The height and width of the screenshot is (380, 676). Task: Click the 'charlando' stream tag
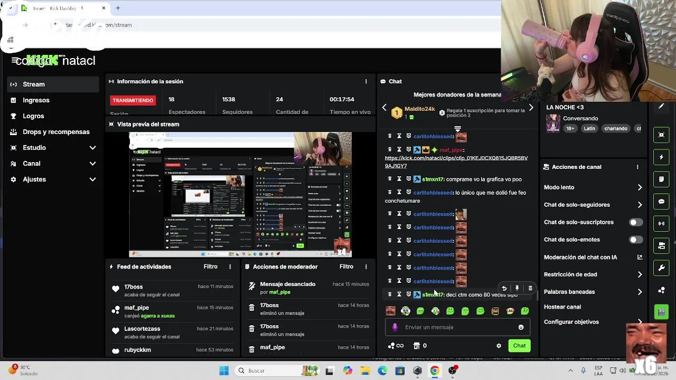(616, 128)
